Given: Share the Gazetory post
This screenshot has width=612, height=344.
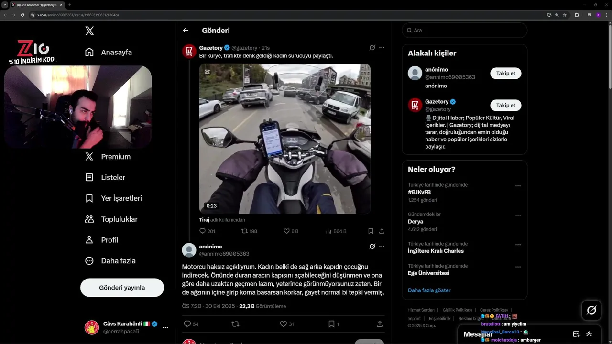Looking at the screenshot, I should pos(382,231).
